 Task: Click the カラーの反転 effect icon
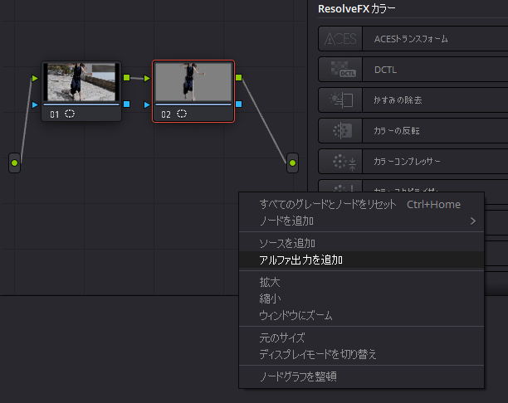tap(340, 130)
